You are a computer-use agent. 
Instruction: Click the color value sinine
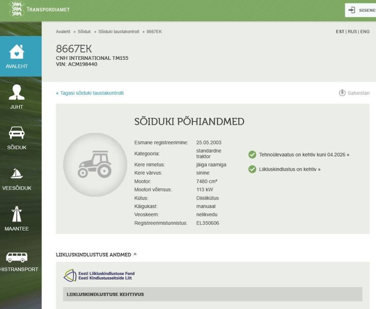202,173
